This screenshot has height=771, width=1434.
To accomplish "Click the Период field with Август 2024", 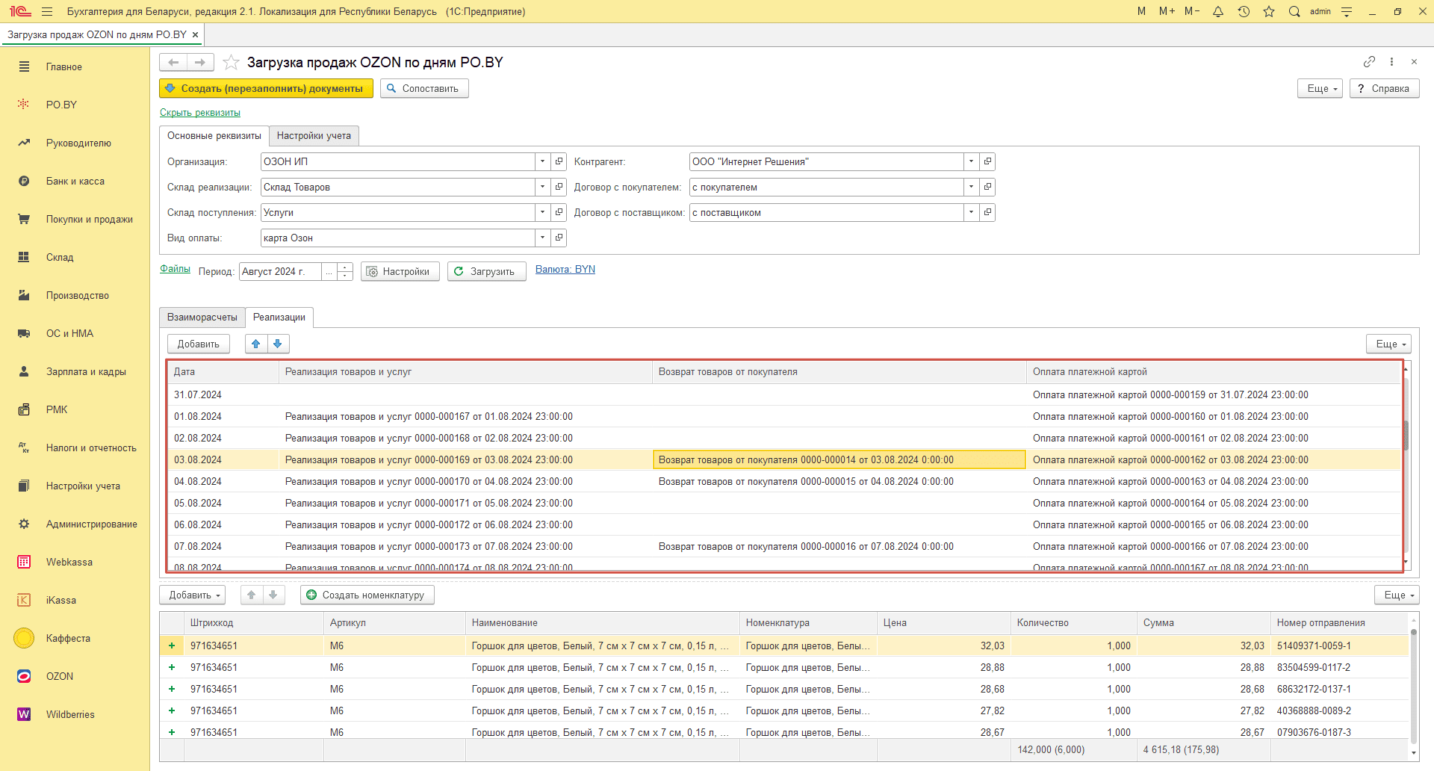I will 281,271.
